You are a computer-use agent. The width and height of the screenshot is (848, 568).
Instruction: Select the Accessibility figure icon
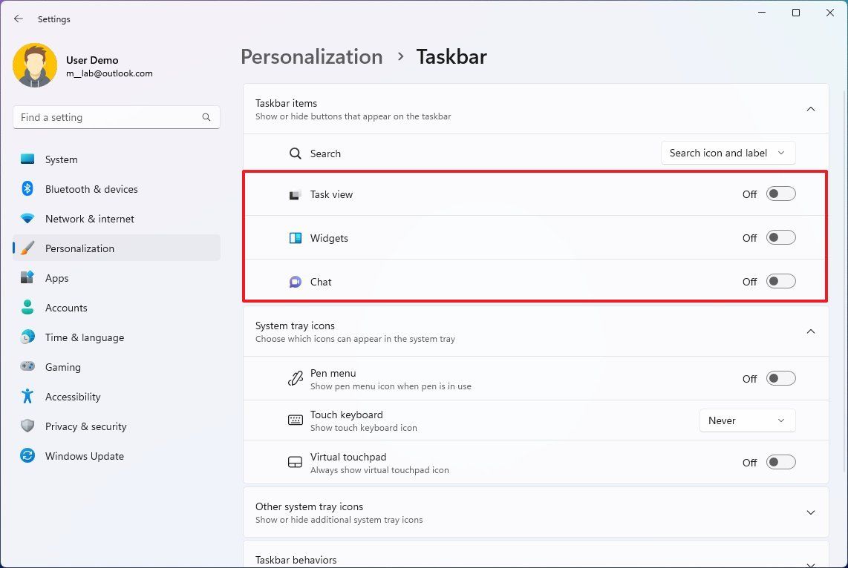(27, 397)
